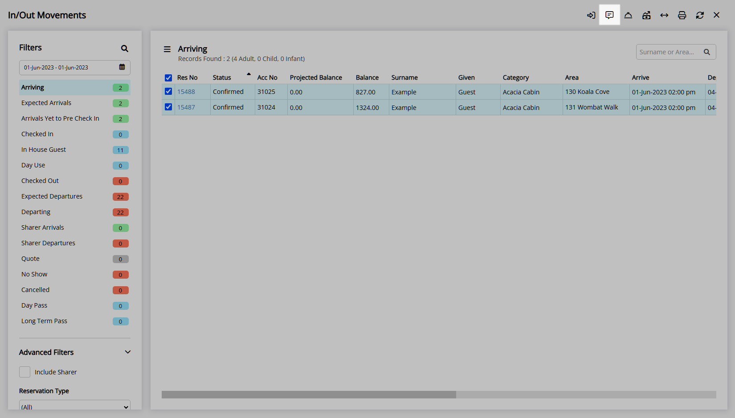Image resolution: width=735 pixels, height=418 pixels.
Task: Click the housekeeping bell icon
Action: (628, 15)
